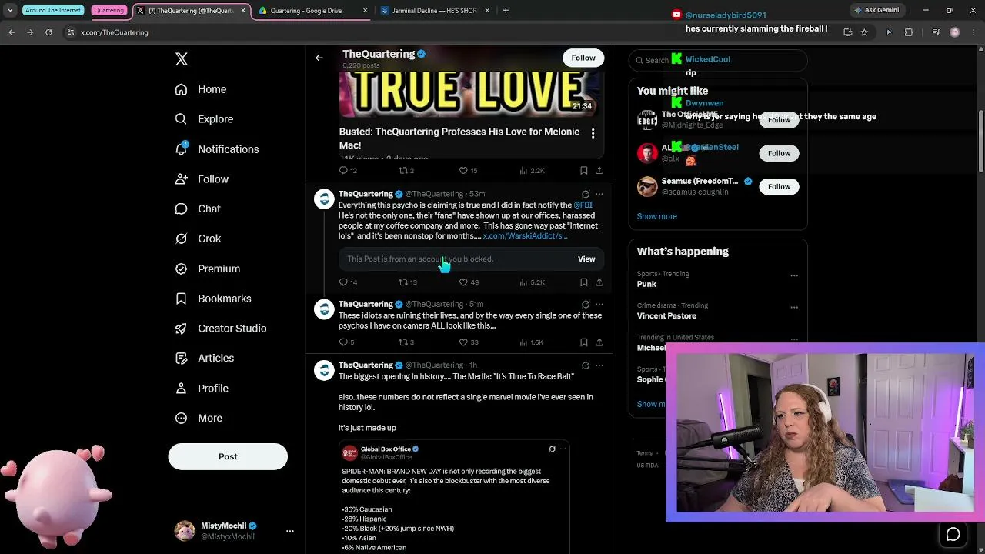Repost the post with 3 reposts
The height and width of the screenshot is (554, 985).
(x=406, y=342)
